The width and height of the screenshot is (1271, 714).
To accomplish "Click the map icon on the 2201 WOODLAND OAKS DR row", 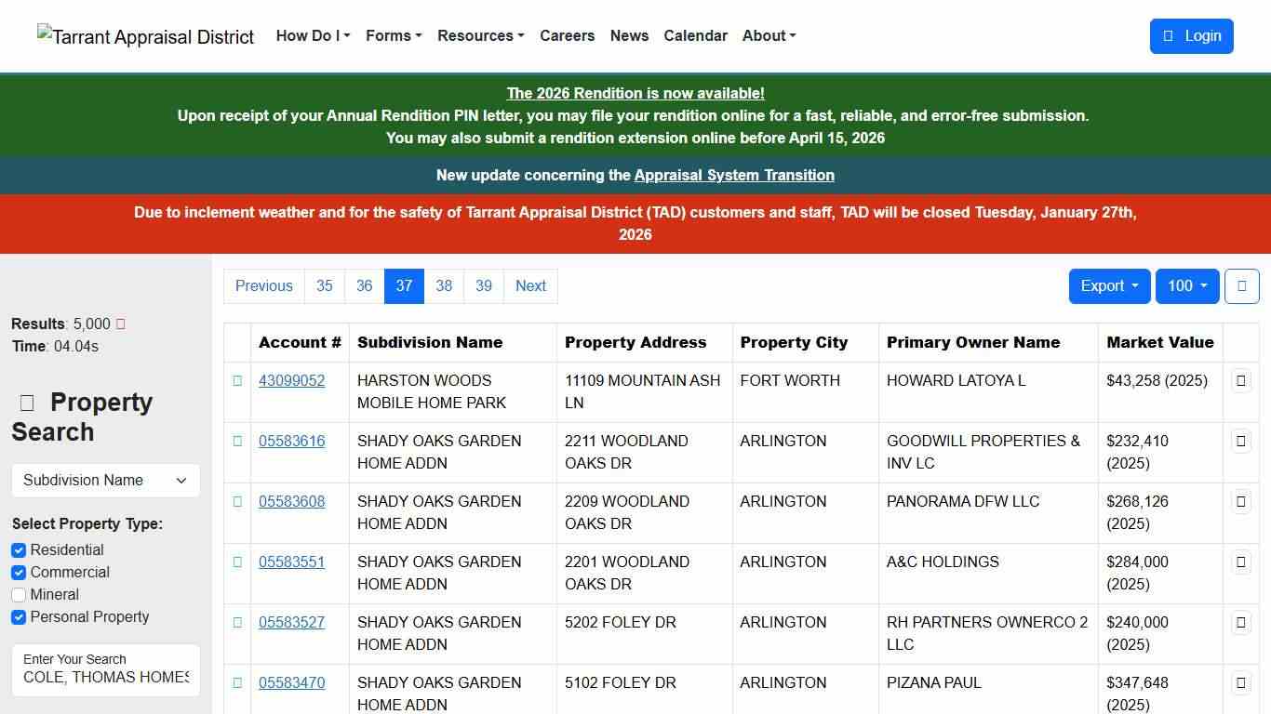I will pos(1241,562).
